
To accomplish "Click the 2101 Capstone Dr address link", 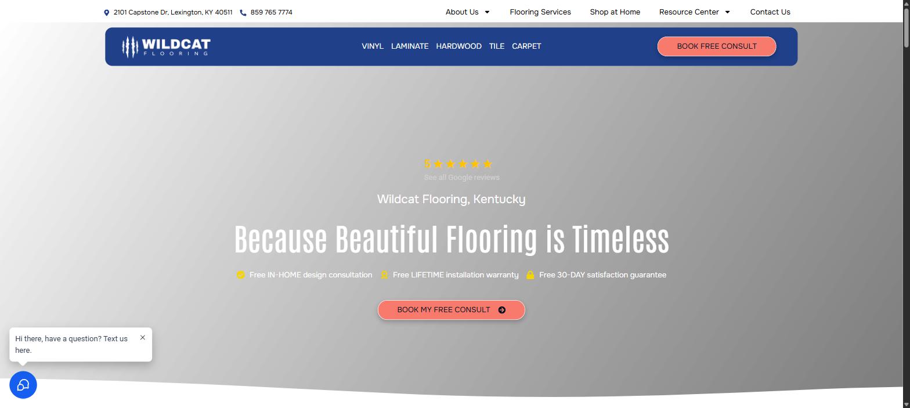I will [x=173, y=12].
